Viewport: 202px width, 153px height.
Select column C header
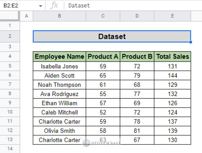(103, 16)
